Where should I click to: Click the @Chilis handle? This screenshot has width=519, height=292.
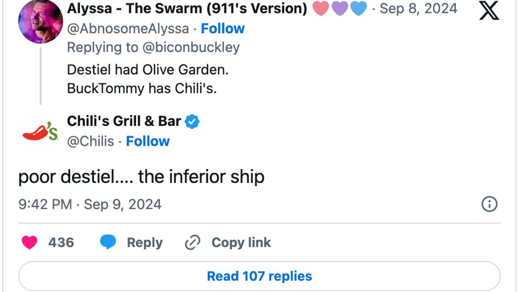[x=91, y=141]
